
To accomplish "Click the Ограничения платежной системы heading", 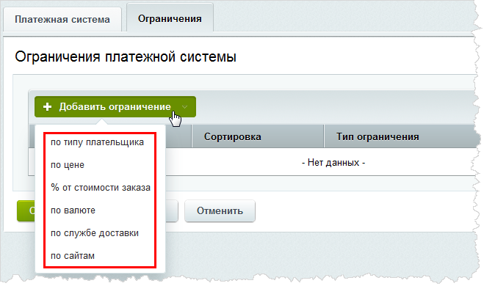I will pos(126,56).
